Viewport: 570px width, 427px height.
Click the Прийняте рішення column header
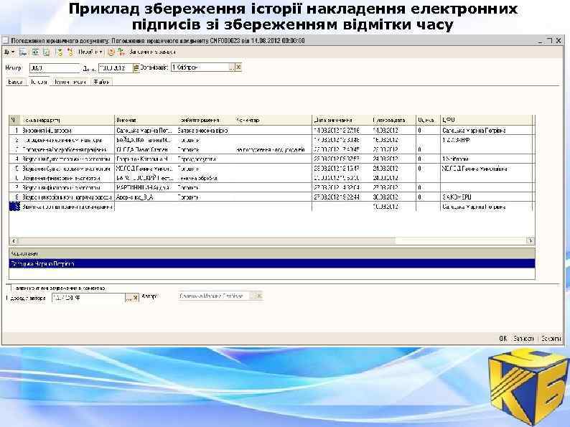[x=205, y=120]
